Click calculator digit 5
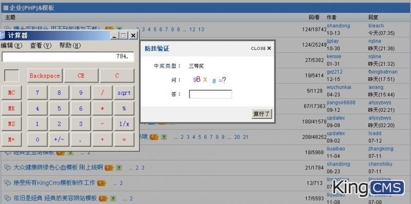The width and height of the screenshot is (411, 204). coord(59,108)
